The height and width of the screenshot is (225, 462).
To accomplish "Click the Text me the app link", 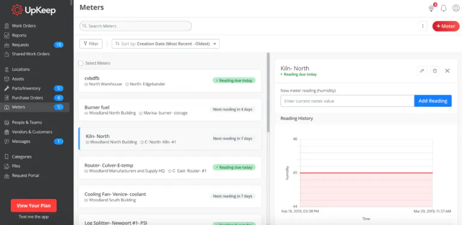I will click(x=34, y=217).
